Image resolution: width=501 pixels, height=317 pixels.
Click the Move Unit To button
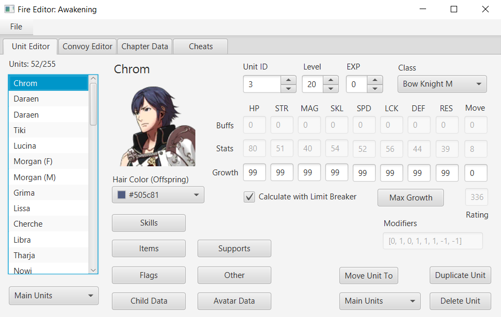coord(369,275)
